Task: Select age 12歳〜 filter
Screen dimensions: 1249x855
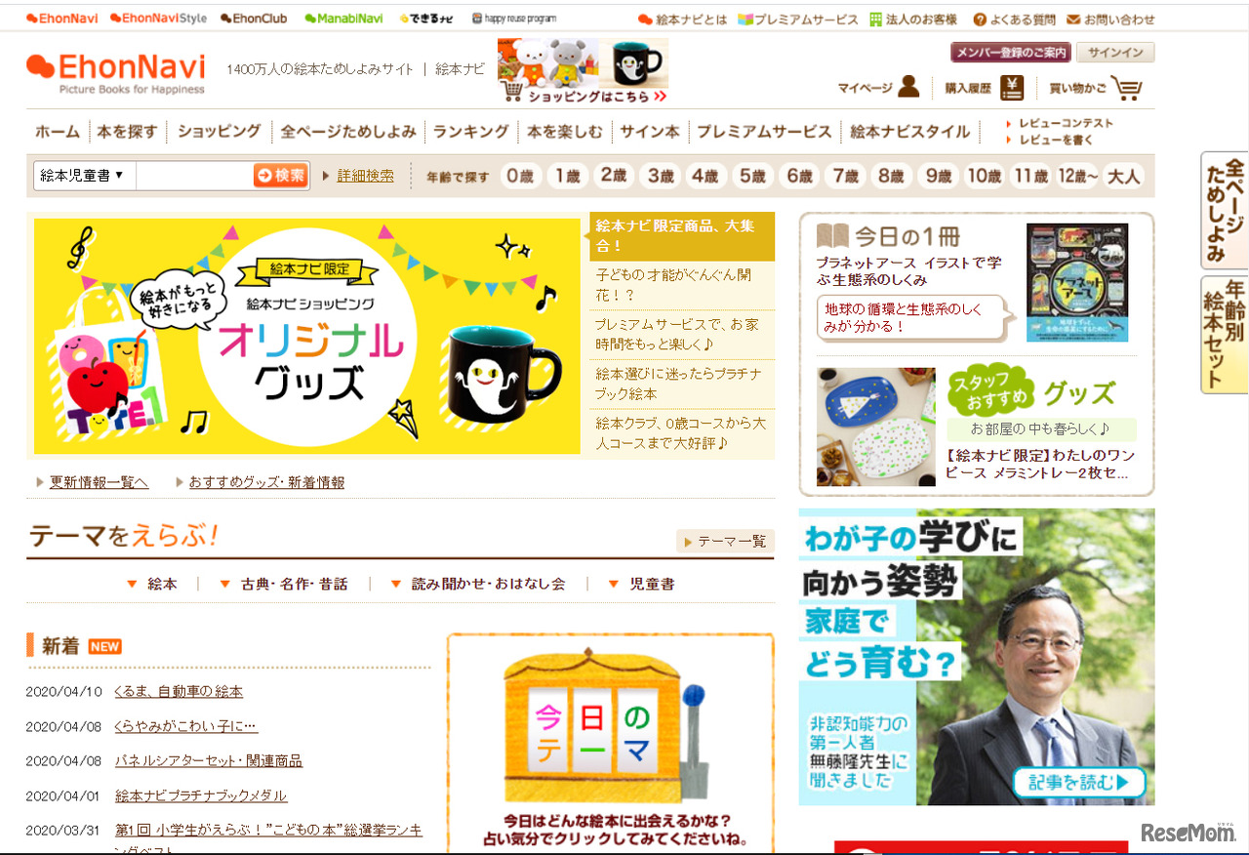Action: coord(1077,176)
